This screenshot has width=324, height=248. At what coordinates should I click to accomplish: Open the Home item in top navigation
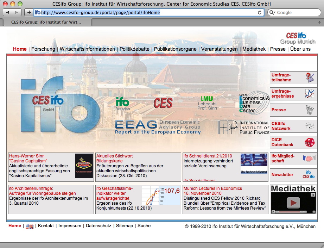tap(20, 49)
